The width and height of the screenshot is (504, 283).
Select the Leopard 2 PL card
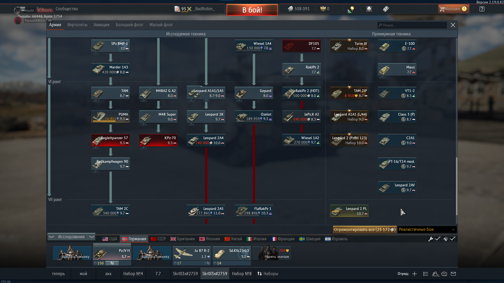349,211
